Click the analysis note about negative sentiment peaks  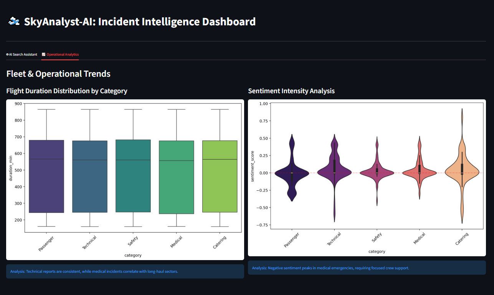tap(367, 268)
